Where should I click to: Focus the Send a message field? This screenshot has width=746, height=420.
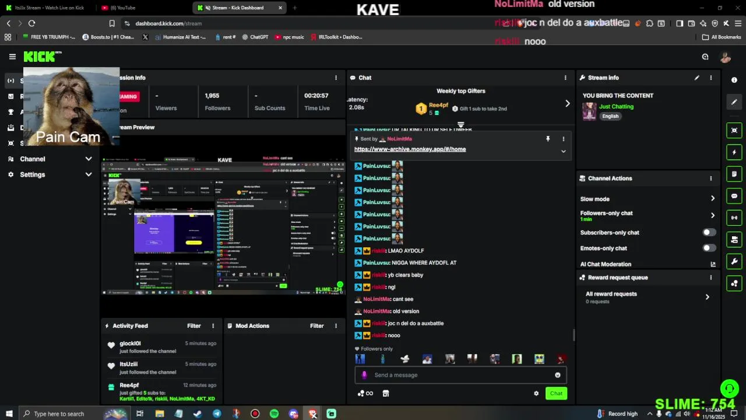(x=460, y=375)
